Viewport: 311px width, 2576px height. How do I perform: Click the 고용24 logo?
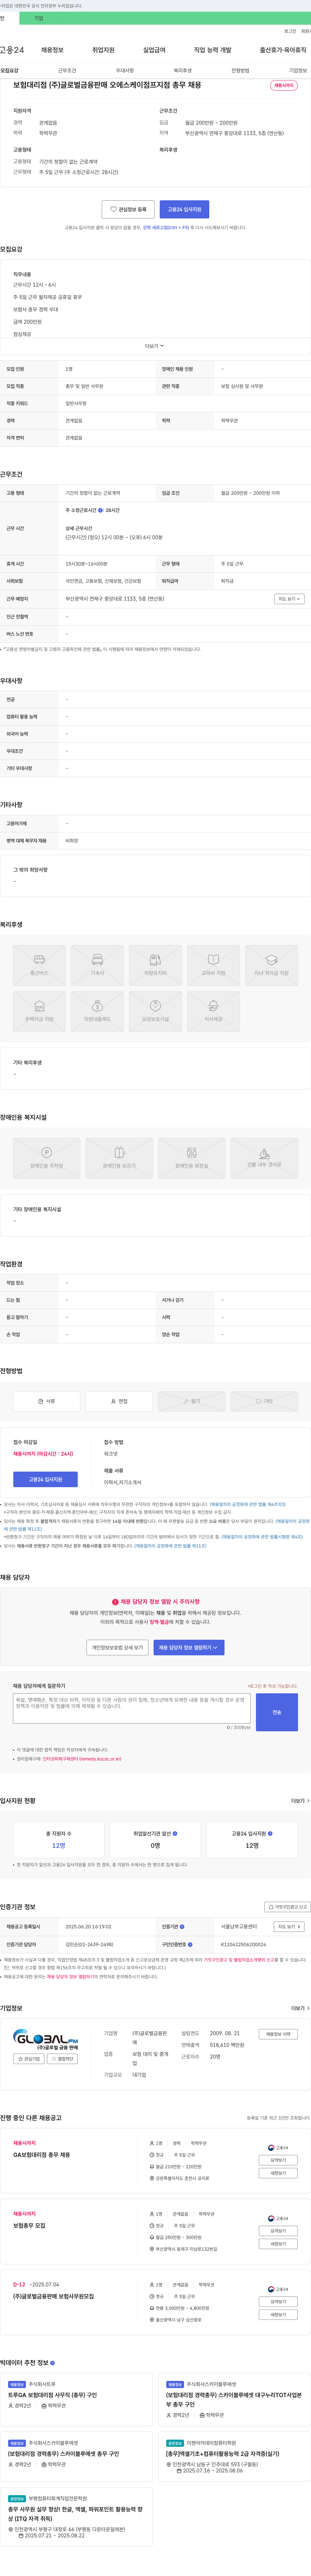coord(12,50)
